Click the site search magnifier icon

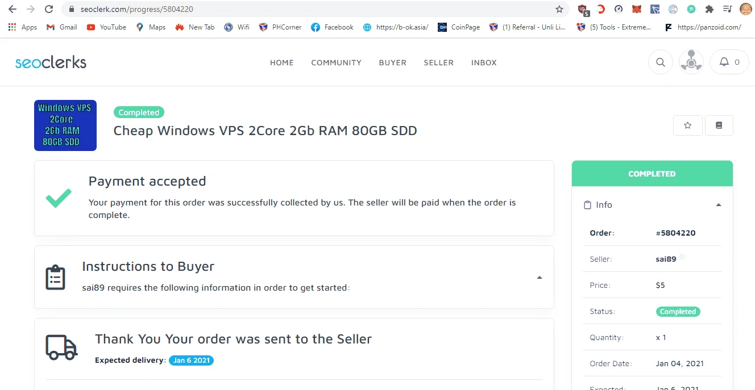click(x=661, y=62)
